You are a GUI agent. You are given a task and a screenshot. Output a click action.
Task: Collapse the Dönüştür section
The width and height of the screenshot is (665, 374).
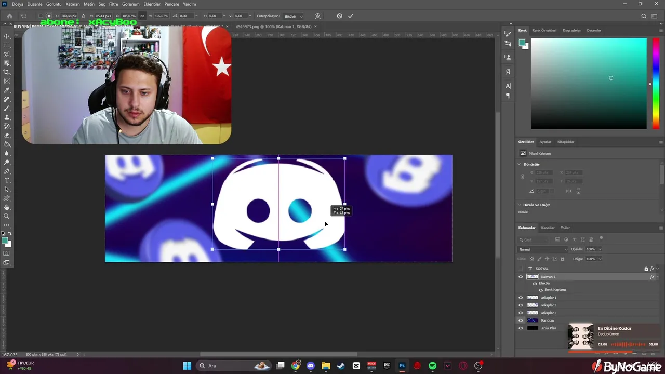[520, 164]
